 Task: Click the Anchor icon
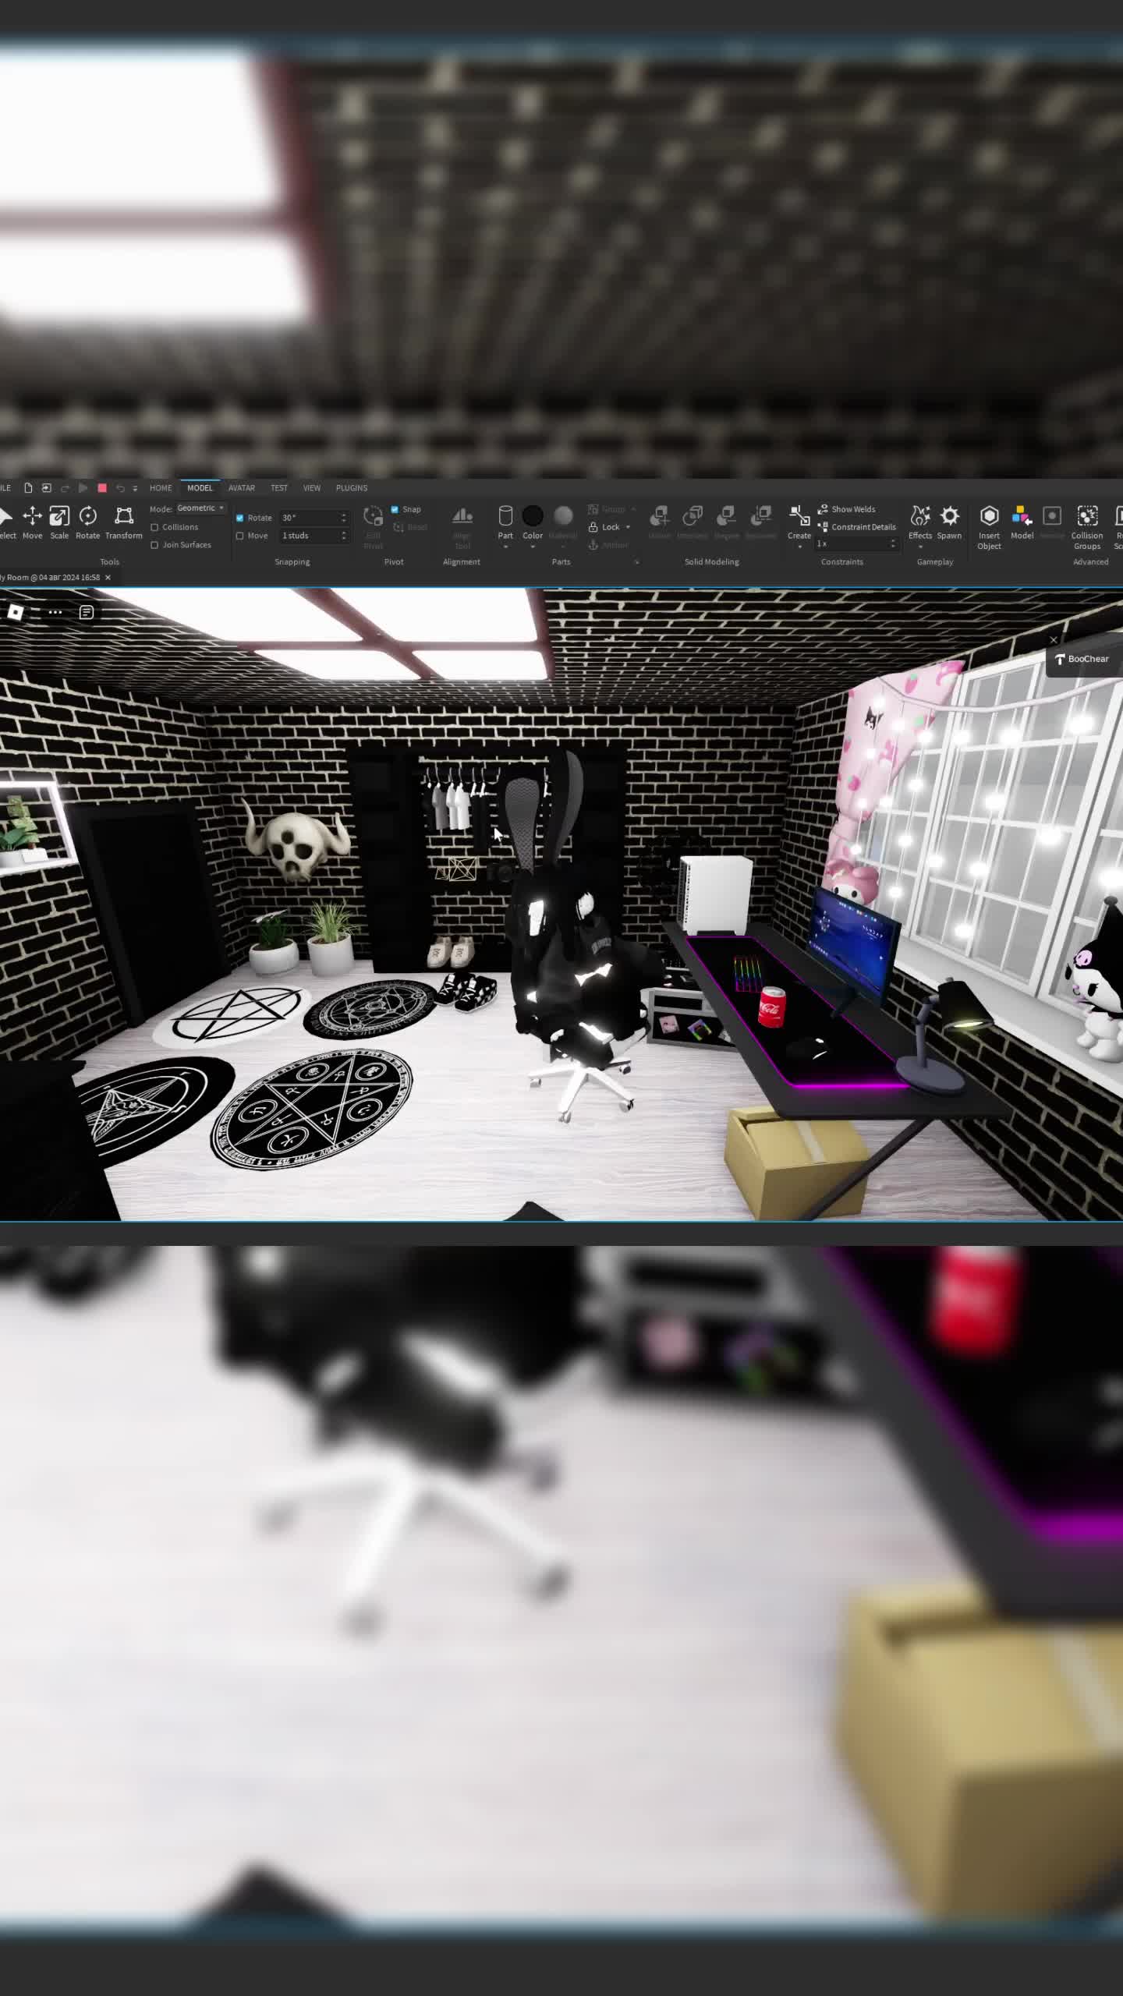point(593,545)
